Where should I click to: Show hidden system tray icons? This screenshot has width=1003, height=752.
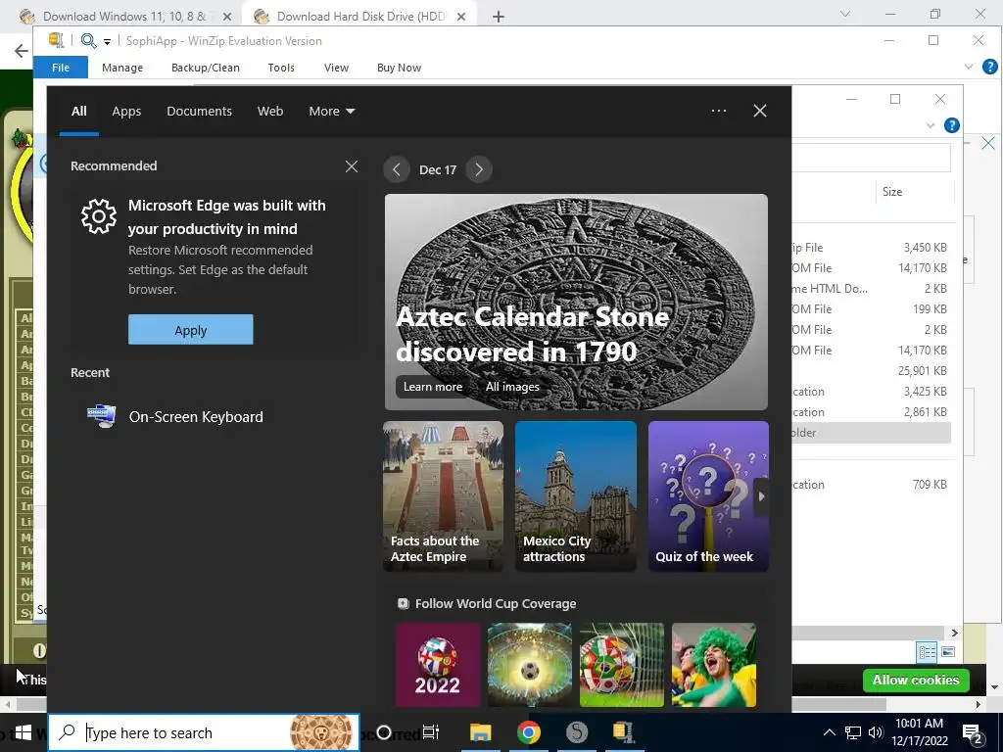(x=829, y=732)
